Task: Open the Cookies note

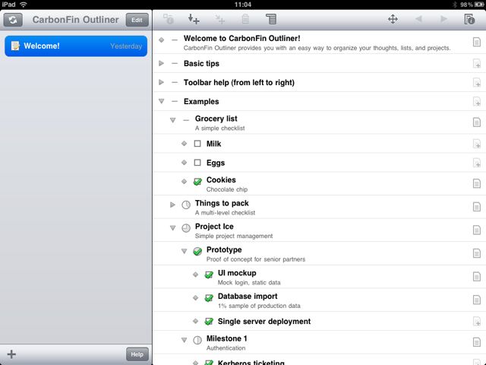Action: point(477,183)
